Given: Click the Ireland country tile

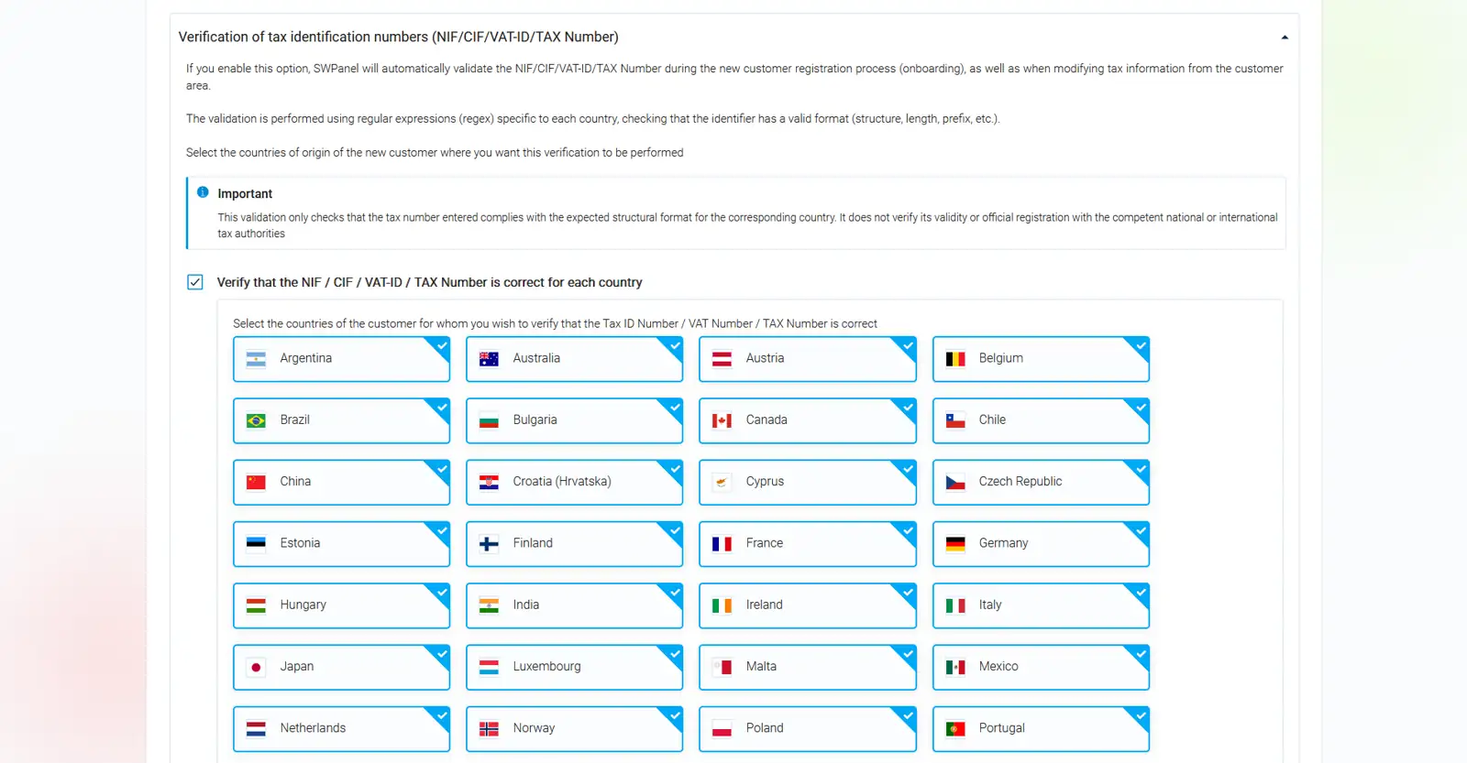Looking at the screenshot, I should point(807,605).
